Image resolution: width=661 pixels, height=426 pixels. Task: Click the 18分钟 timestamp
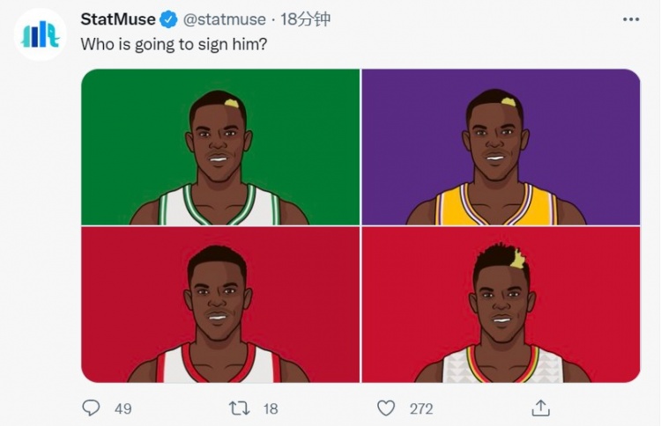[x=305, y=19]
